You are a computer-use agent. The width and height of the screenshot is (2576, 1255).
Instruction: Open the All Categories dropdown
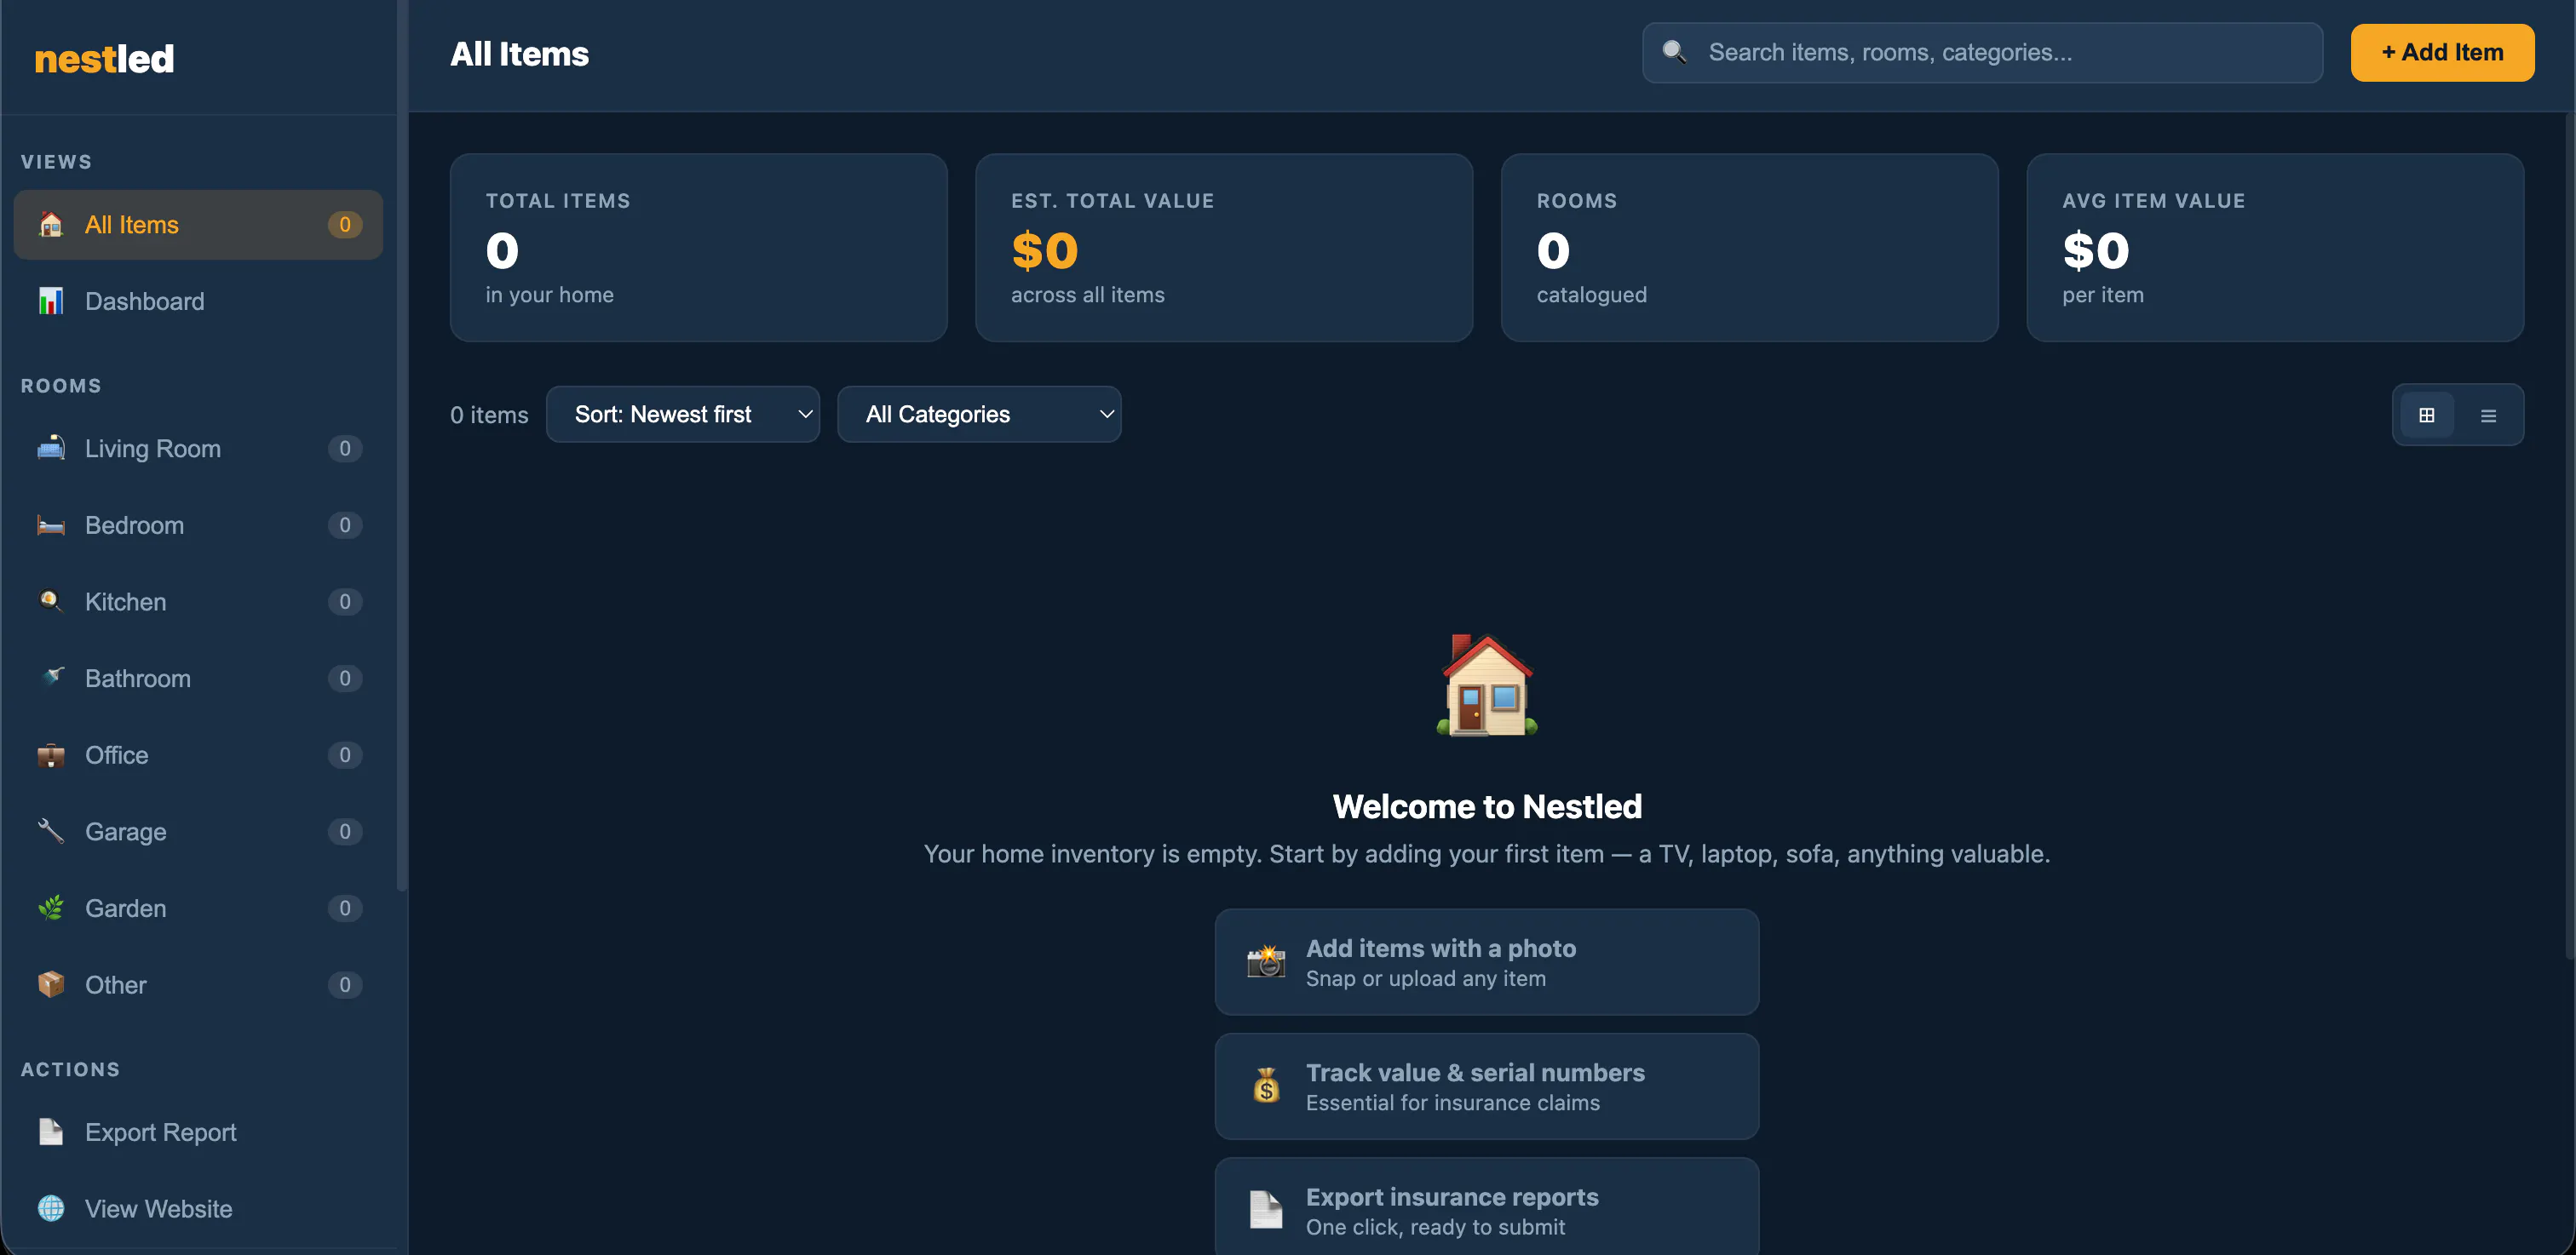979,415
